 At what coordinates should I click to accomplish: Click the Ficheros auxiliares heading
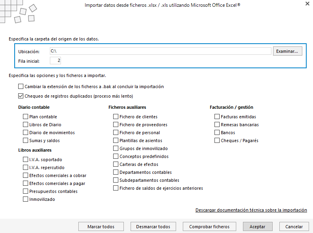tap(127, 107)
